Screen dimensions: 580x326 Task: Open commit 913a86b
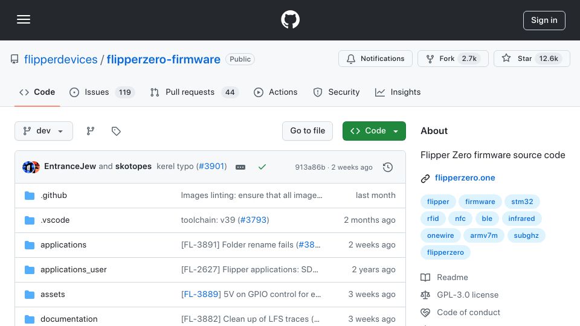click(310, 167)
